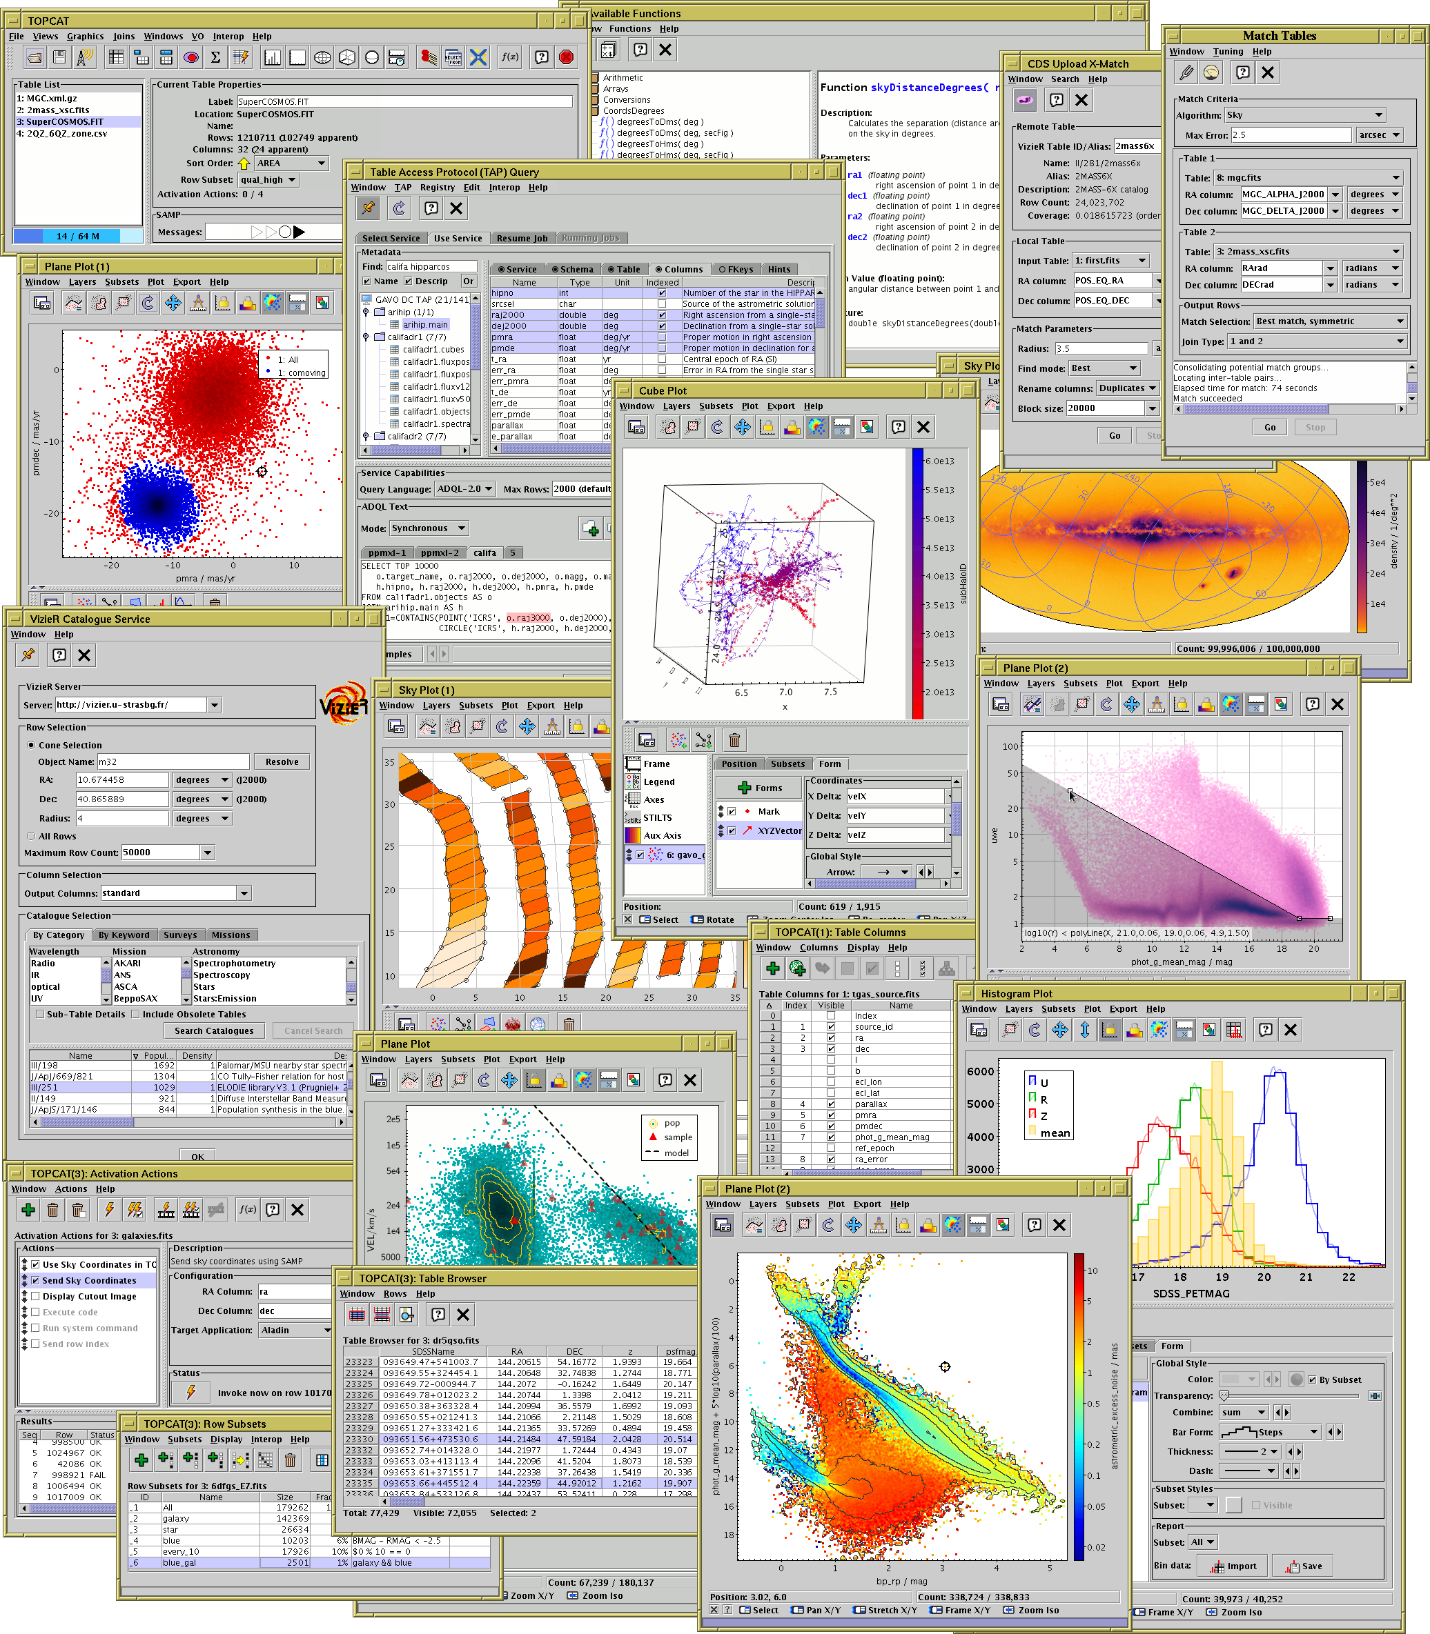Click the column statistics sigma icon
The image size is (1430, 1634).
coord(215,57)
